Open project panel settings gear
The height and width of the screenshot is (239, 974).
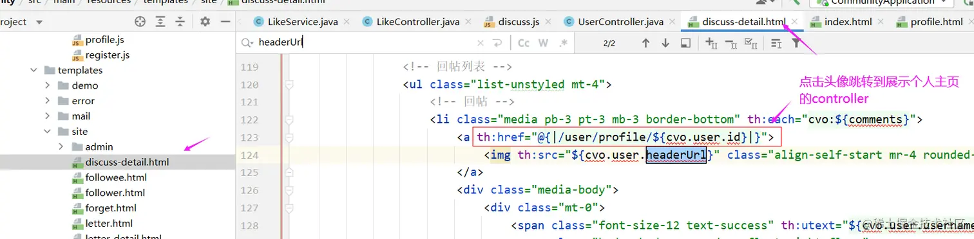(205, 22)
